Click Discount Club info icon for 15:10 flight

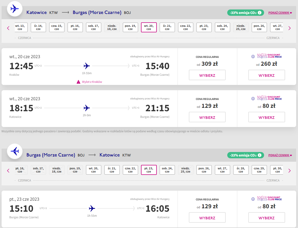tap(253, 199)
